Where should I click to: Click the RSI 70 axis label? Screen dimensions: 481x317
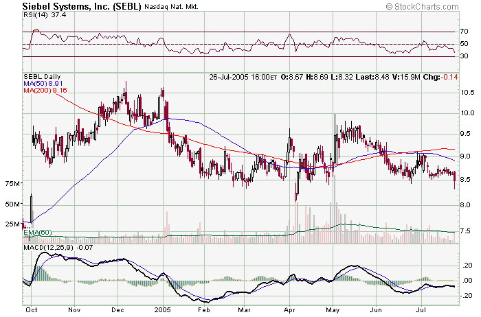tap(464, 32)
